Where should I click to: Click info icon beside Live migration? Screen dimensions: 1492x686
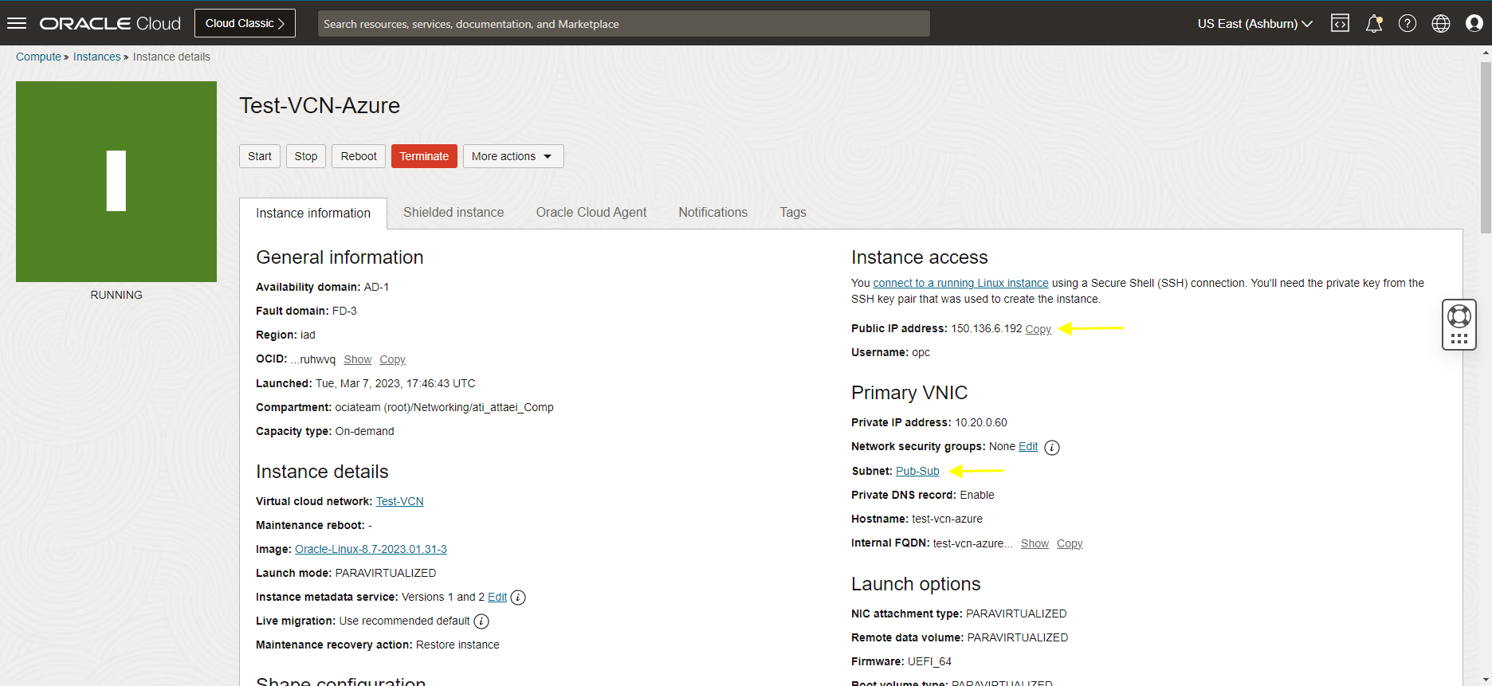481,621
